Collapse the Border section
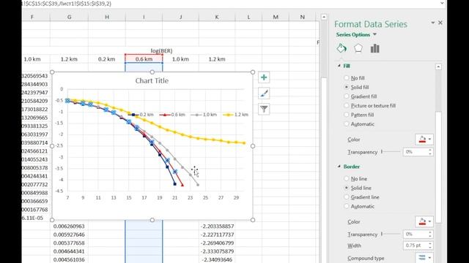This screenshot has height=263, width=469. coord(339,167)
